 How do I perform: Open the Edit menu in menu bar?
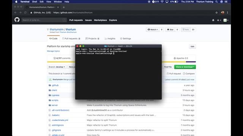click(x=41, y=2)
